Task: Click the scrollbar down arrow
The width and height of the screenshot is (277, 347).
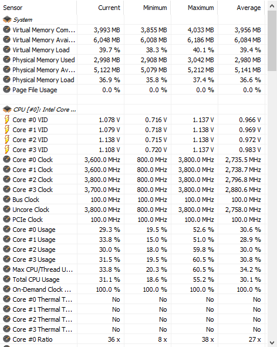Action: point(272,342)
